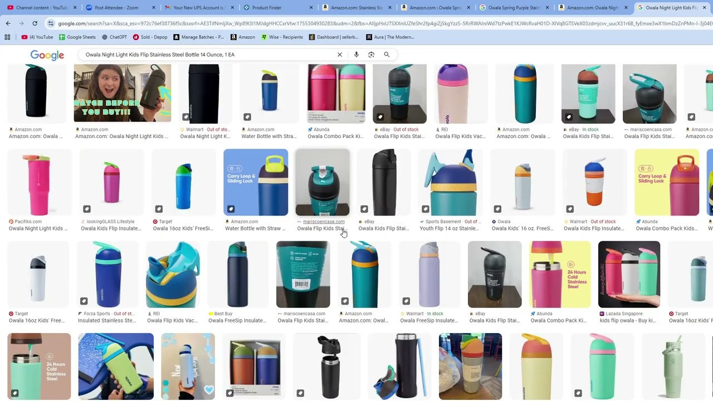Screen dimensions: 713x401
Task: Open Pacifiko.com pink tumbler thumbnail
Action: (40, 182)
